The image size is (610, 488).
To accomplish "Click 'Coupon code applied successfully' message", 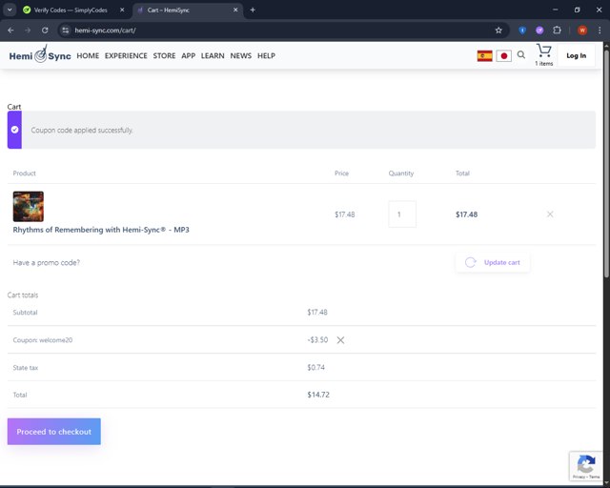I will (82, 130).
